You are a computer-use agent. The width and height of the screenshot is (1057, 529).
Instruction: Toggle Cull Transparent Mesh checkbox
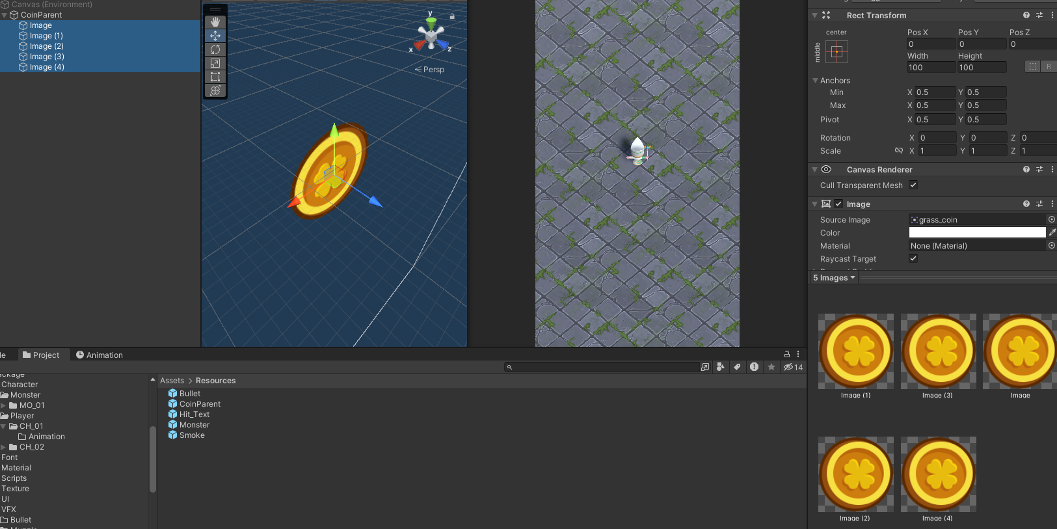coord(913,185)
